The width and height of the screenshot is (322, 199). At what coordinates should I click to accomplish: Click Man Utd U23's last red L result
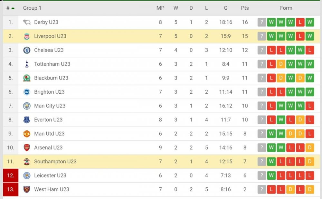coord(310,134)
